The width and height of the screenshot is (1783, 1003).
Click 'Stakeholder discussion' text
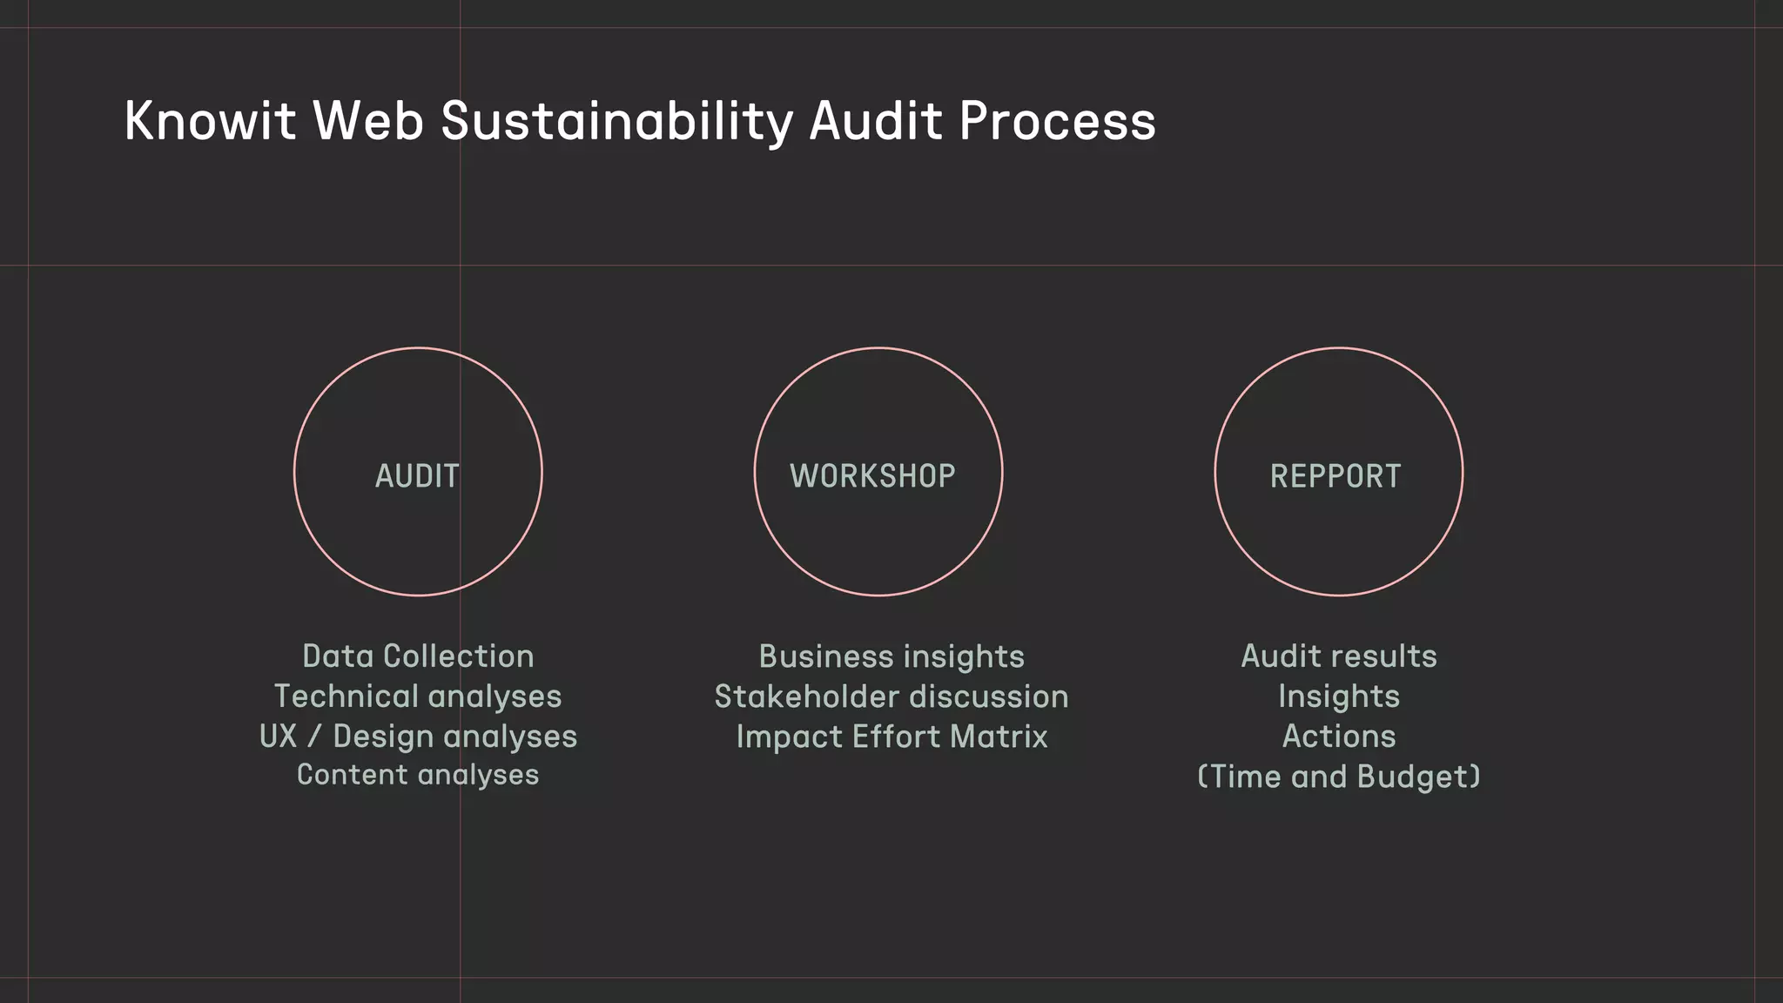pos(891,697)
